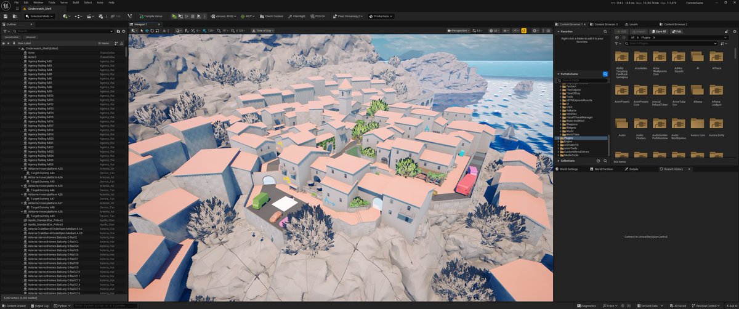
Task: Open the Productions dropdown
Action: click(381, 16)
